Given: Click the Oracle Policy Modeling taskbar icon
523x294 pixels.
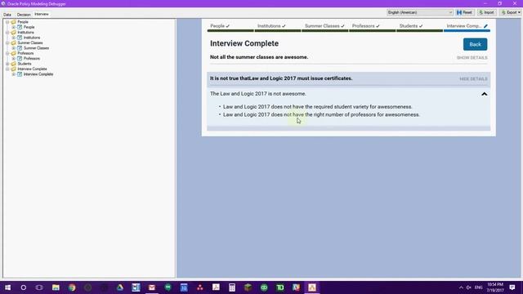Looking at the screenshot, I should pos(312,287).
